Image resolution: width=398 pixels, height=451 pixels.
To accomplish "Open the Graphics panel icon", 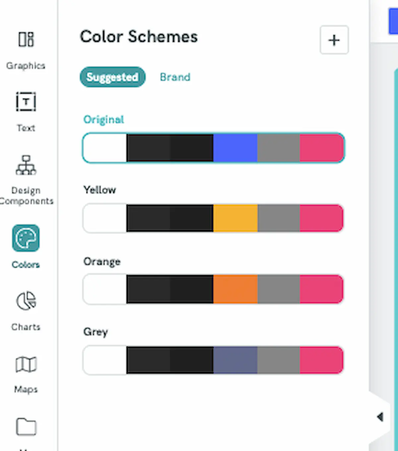I will (26, 40).
